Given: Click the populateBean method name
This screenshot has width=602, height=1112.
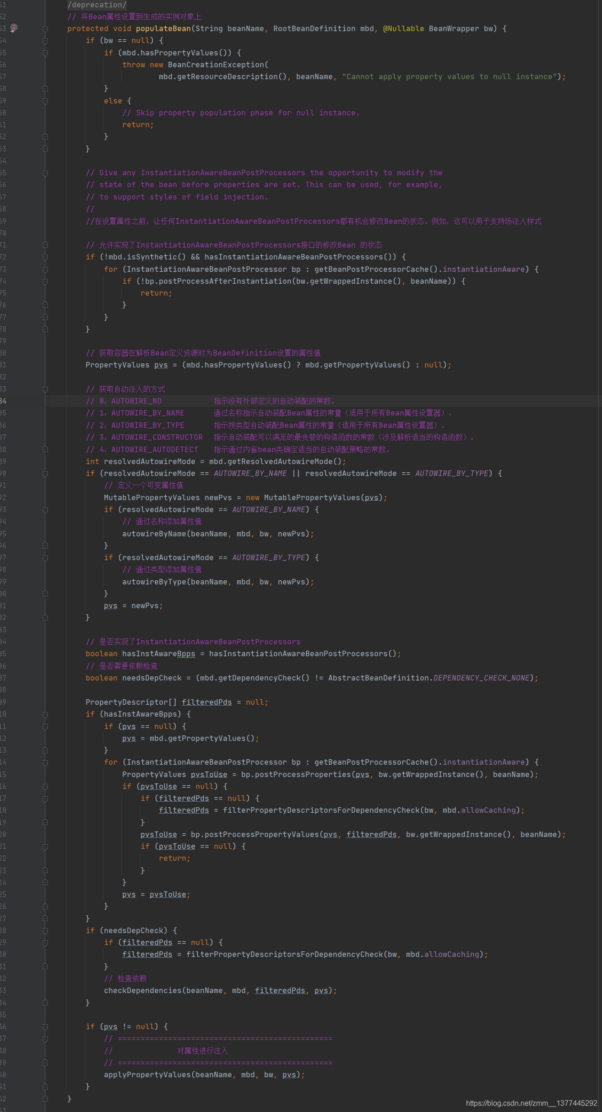Looking at the screenshot, I should click(163, 28).
